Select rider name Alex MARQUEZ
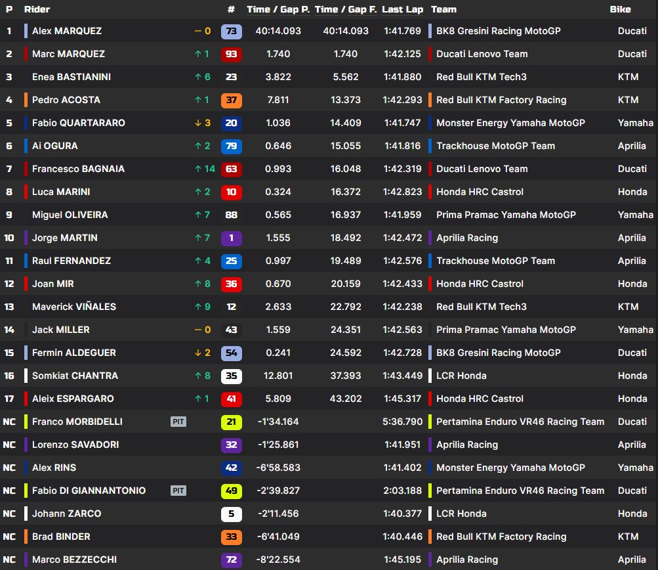This screenshot has width=658, height=570. point(67,31)
